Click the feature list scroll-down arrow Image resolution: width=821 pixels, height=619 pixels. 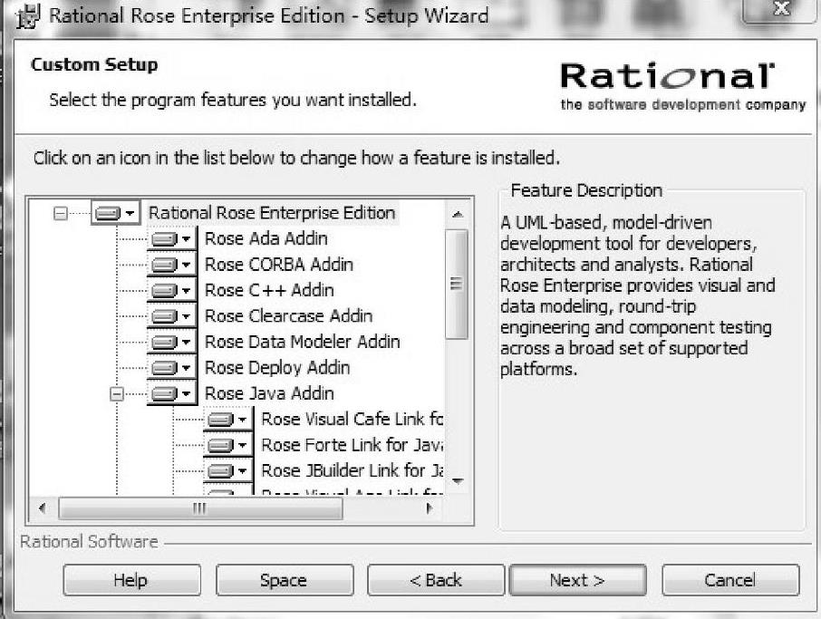coord(458,480)
